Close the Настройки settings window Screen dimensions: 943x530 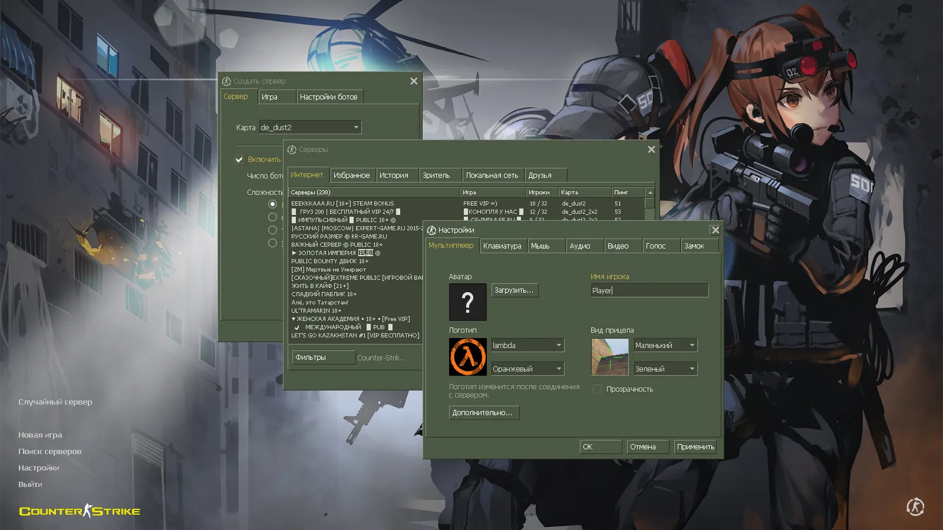715,230
